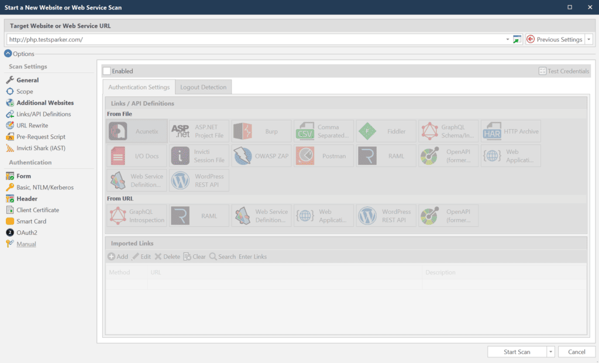Select WordPress REST API under From URL
This screenshot has width=599, height=363.
(367, 216)
